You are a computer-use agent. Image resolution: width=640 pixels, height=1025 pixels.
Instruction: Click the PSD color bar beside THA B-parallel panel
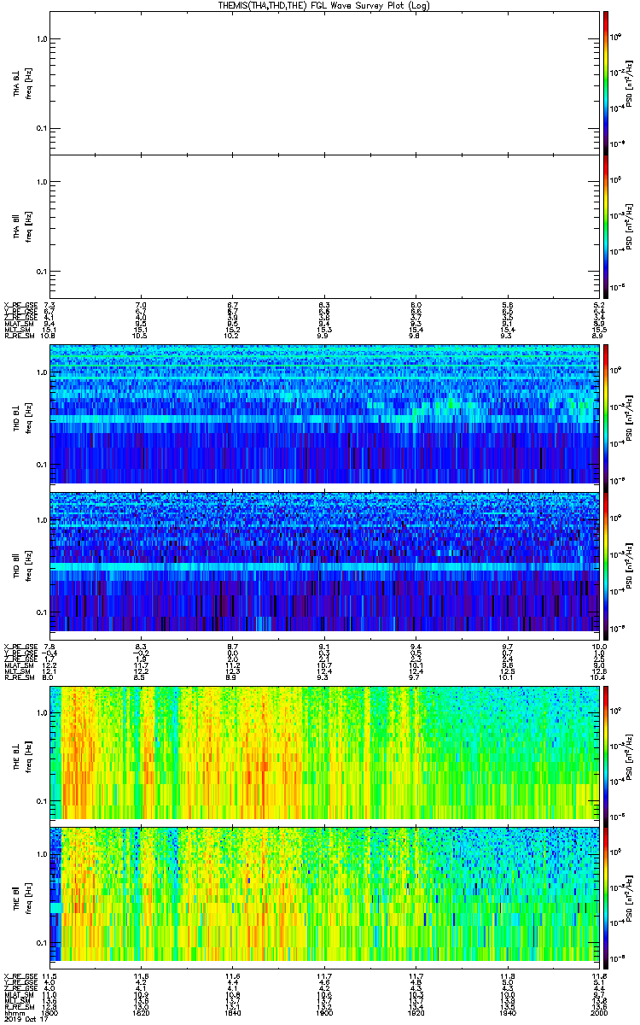(x=606, y=225)
